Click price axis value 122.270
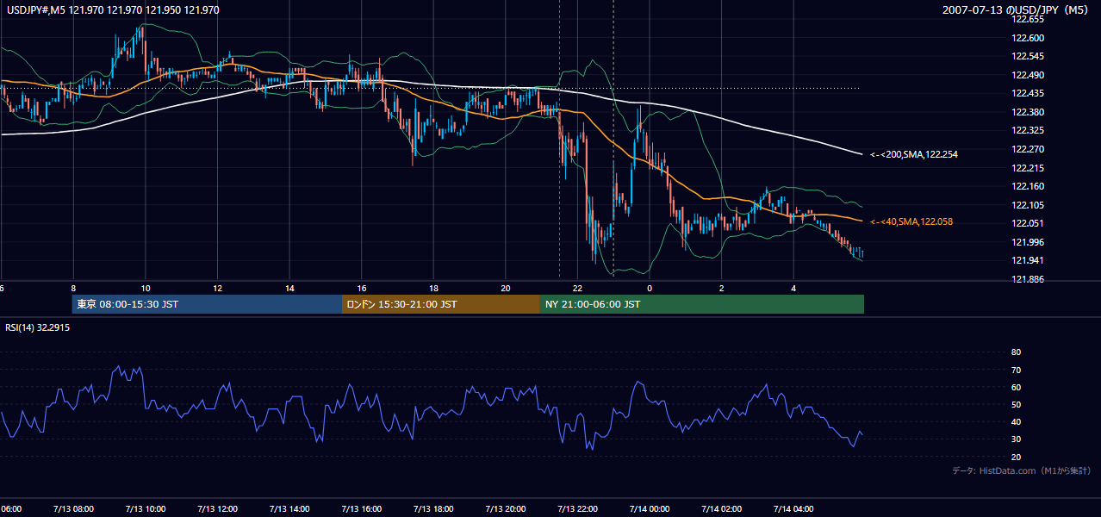 [1029, 149]
